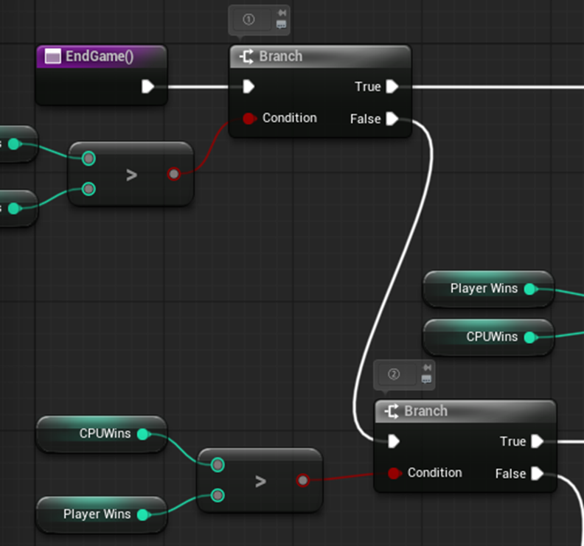Click the first Branch node's exec input pin
Screen dimensions: 584x546
click(x=248, y=87)
